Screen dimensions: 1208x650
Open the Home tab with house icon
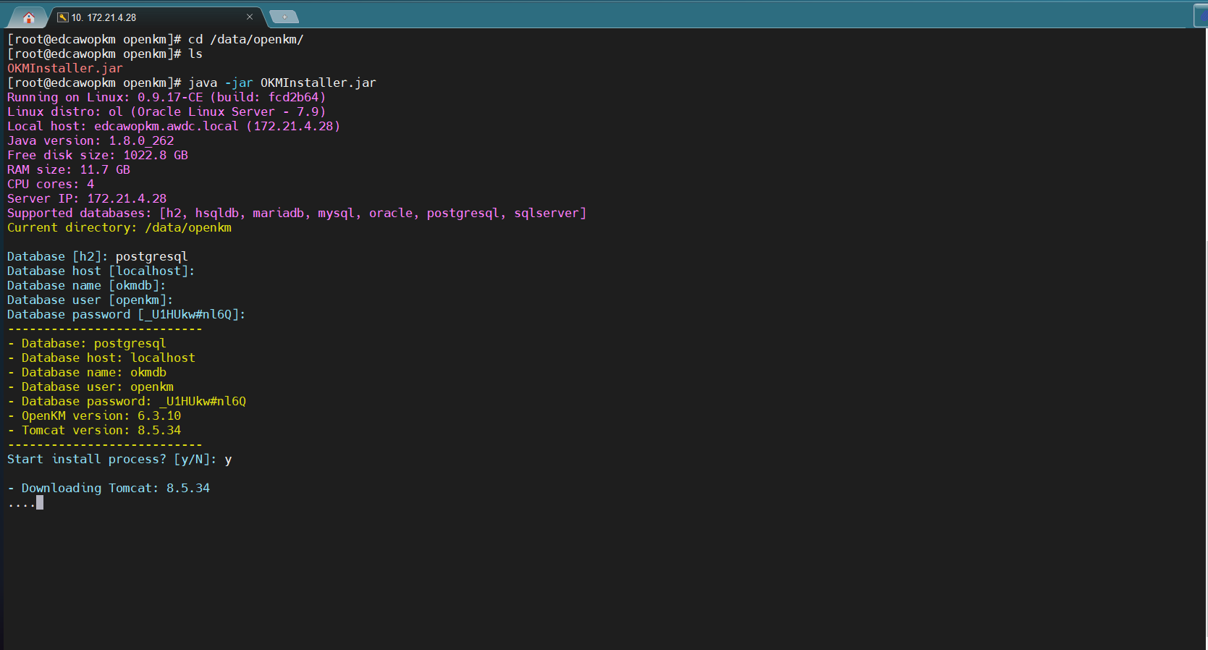tap(29, 17)
